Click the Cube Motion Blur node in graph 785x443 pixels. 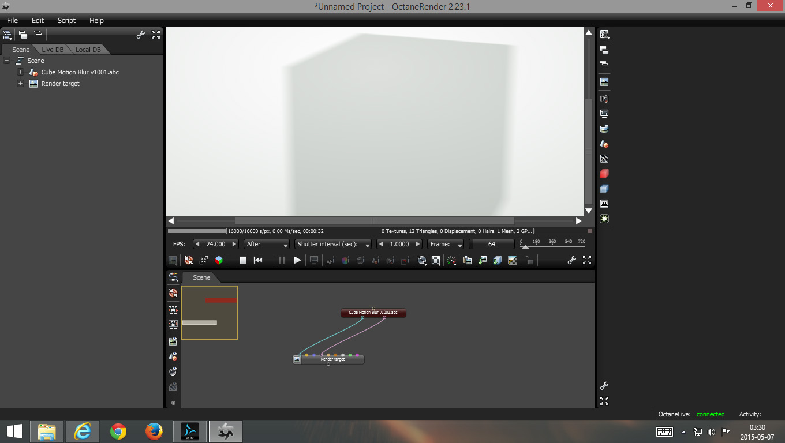[x=373, y=313]
